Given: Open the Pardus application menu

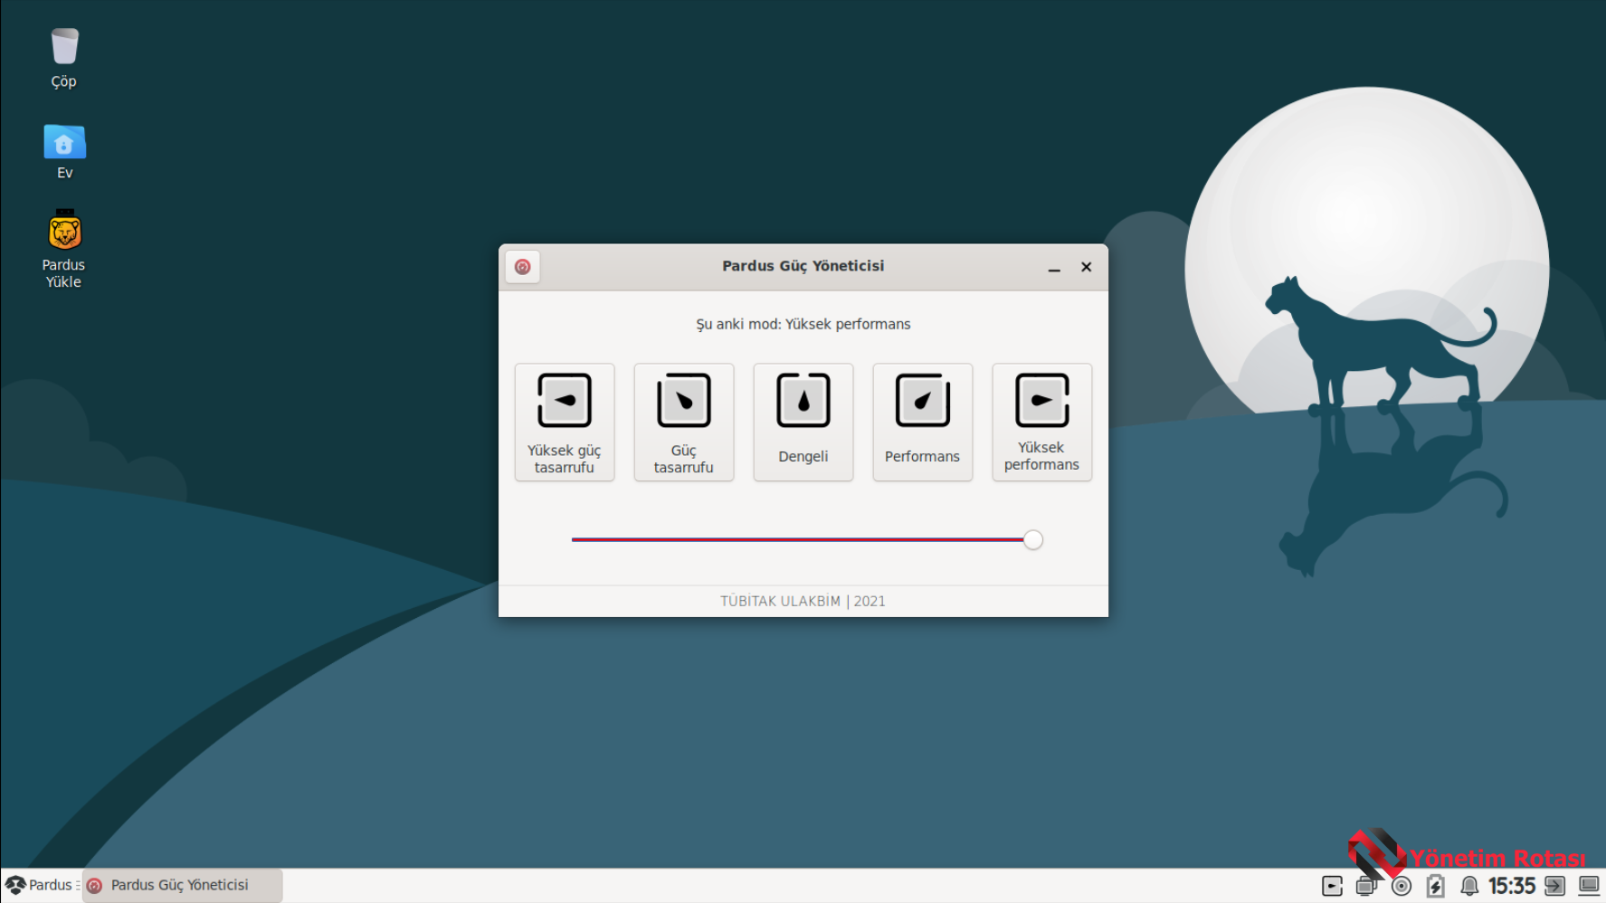Looking at the screenshot, I should point(39,885).
